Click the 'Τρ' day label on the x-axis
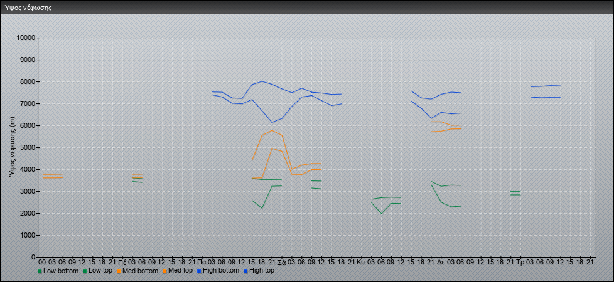Screen dimensions: 614x282 tap(520, 262)
